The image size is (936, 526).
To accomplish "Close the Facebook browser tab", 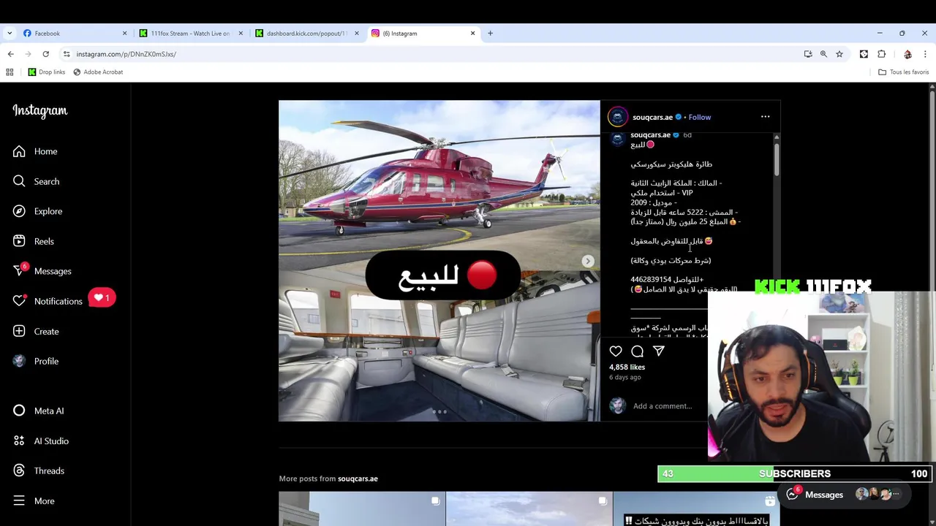I will [x=124, y=33].
